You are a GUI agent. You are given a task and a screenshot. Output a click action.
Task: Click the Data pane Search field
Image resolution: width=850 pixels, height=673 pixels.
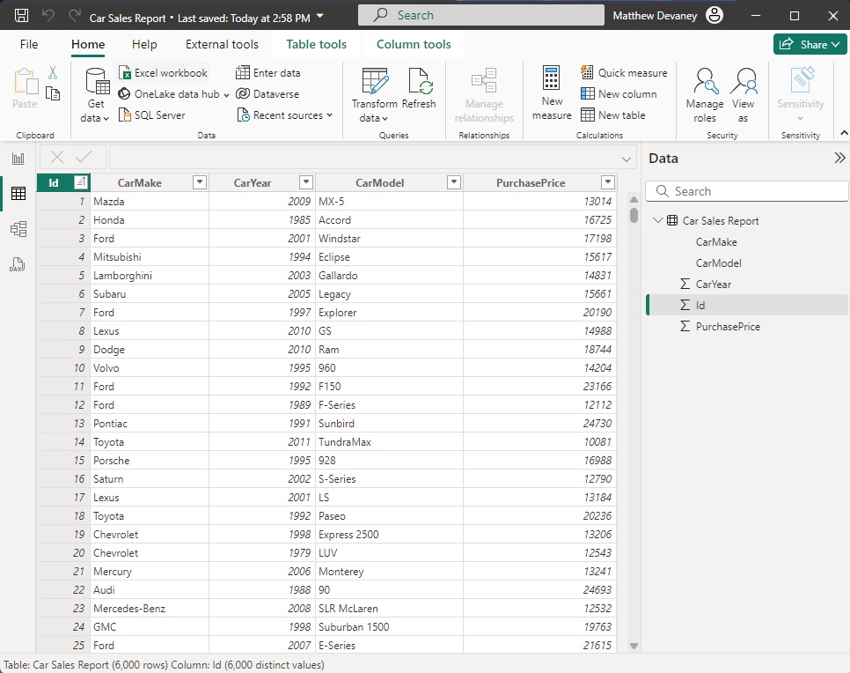point(747,191)
